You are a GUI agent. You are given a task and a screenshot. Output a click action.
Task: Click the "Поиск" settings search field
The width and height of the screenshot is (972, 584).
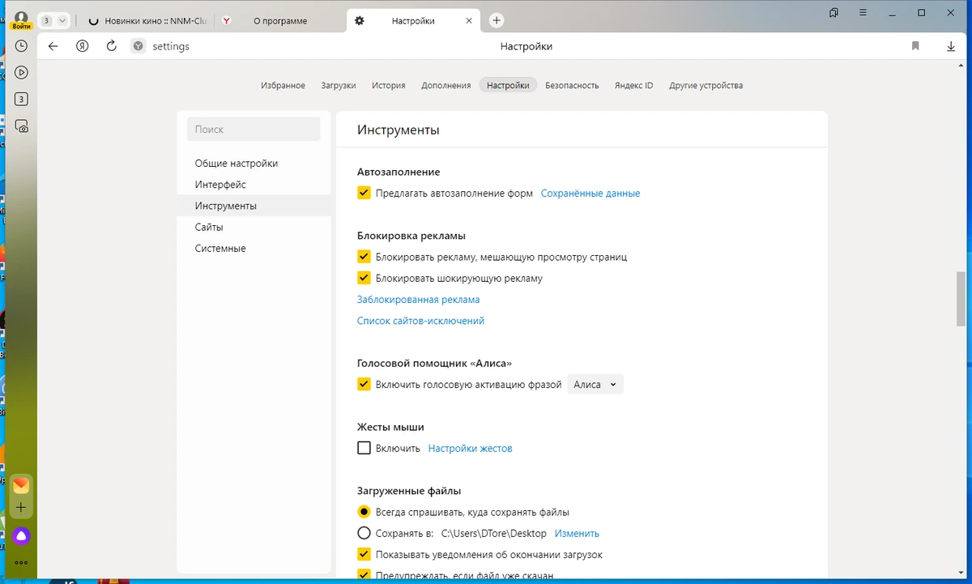coord(254,129)
